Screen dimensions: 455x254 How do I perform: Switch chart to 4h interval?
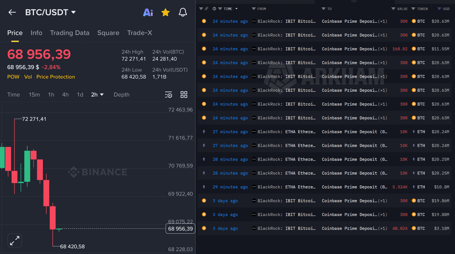[x=66, y=95]
